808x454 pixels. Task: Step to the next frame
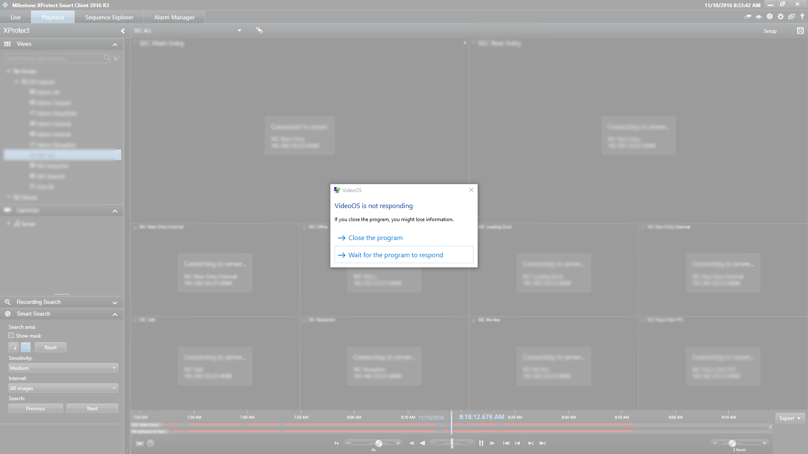point(492,443)
